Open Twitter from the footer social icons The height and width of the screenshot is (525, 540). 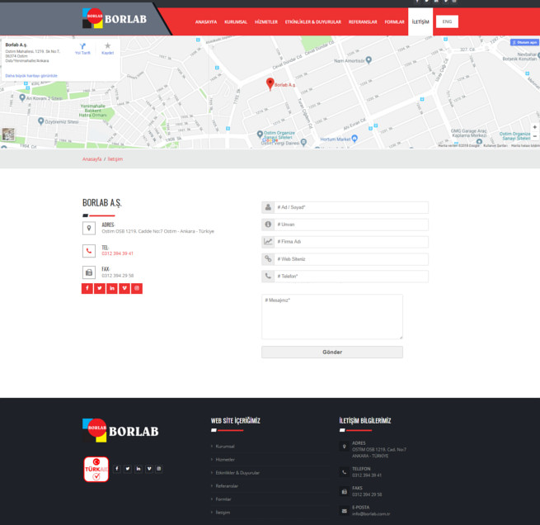128,469
